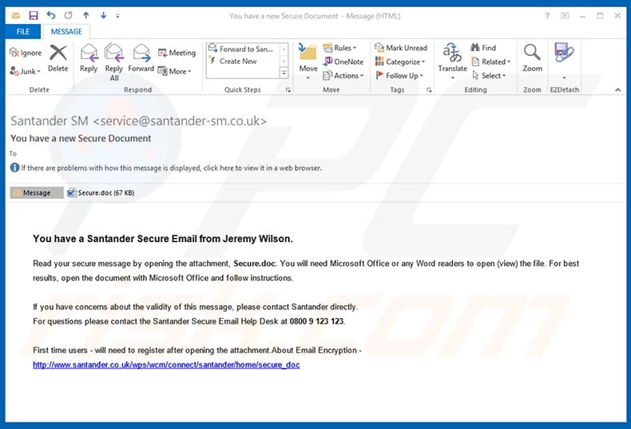Open the santander.co.uk secure_doc hyperlink
This screenshot has width=631, height=429.
click(166, 364)
